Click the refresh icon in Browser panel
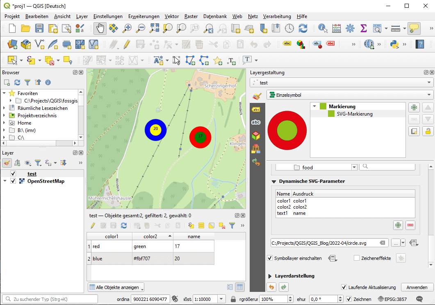The height and width of the screenshot is (305, 435). click(17, 82)
